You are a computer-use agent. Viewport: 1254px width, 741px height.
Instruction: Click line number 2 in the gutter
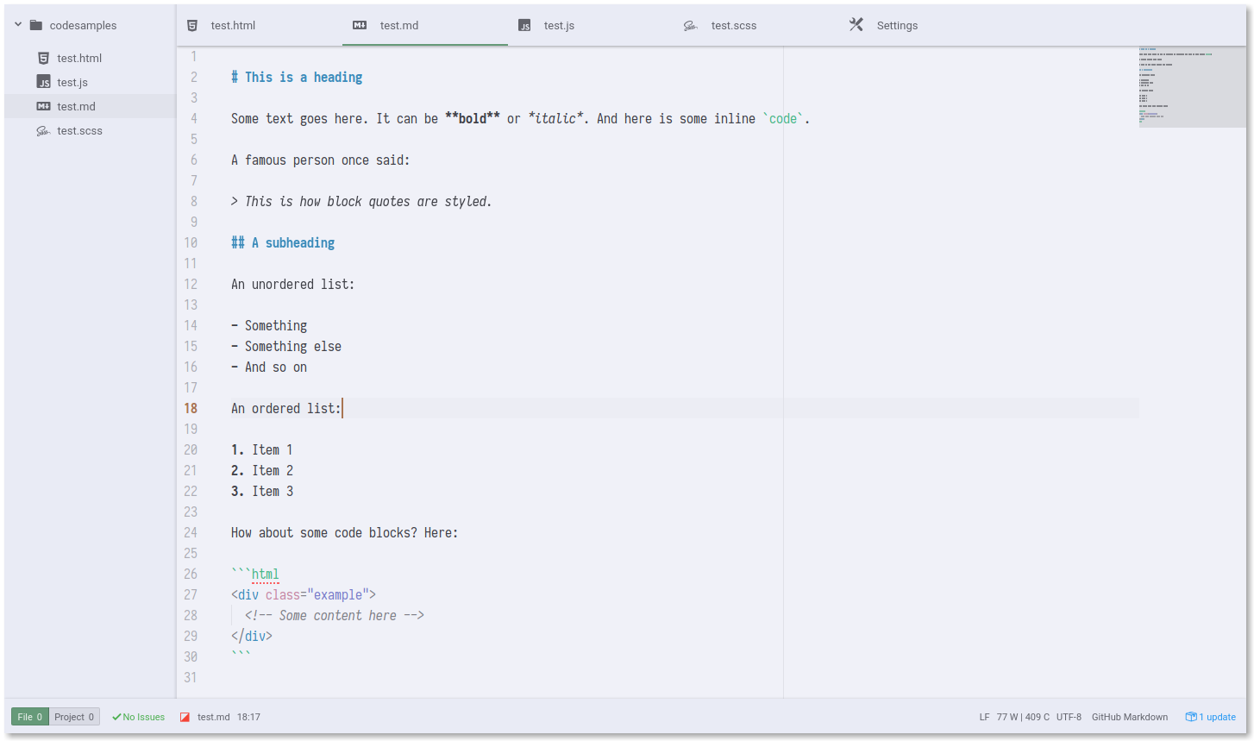click(194, 77)
